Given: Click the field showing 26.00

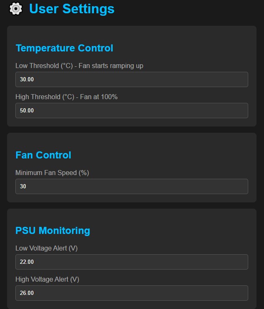Looking at the screenshot, I should (131, 293).
